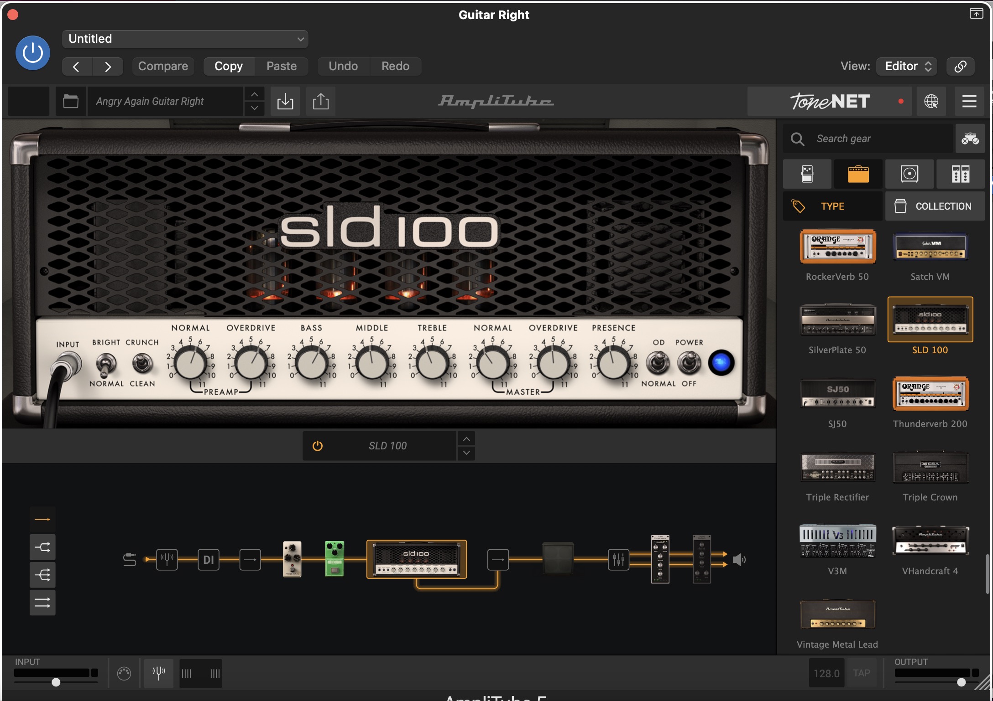Click the output speaker icon in chain
The height and width of the screenshot is (701, 993).
point(739,560)
